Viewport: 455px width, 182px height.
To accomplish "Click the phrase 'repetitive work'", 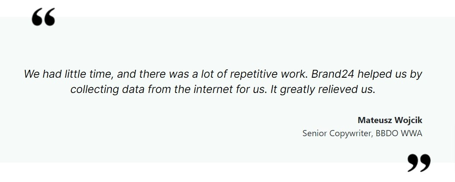I will point(268,75).
